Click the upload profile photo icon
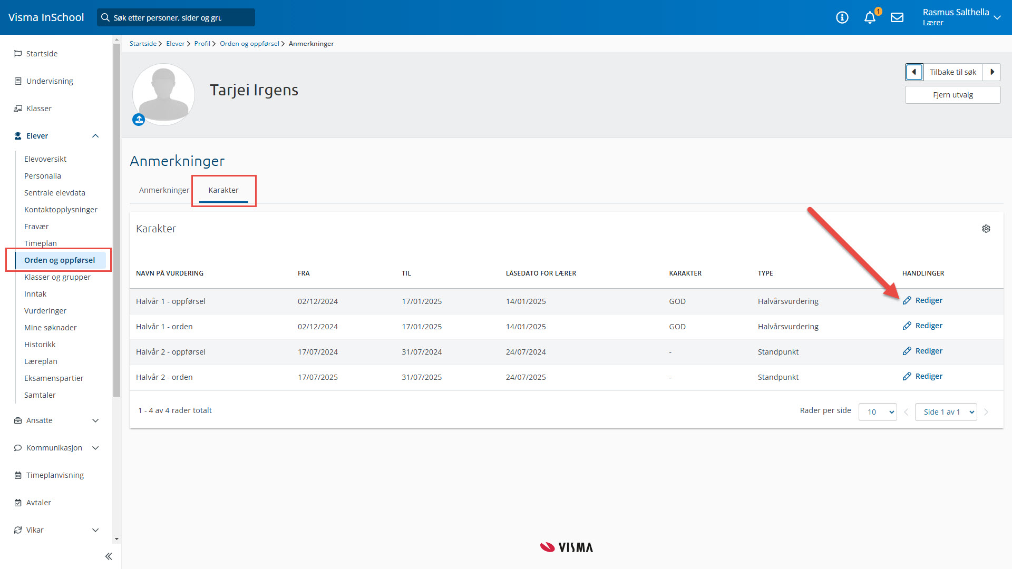The image size is (1012, 569). click(139, 120)
